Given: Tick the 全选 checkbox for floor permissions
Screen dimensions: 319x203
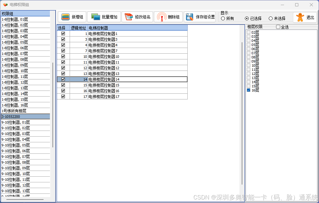Looking at the screenshot, I should (278, 27).
